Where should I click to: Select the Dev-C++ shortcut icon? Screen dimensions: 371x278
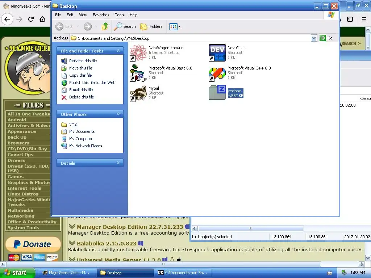(x=217, y=53)
